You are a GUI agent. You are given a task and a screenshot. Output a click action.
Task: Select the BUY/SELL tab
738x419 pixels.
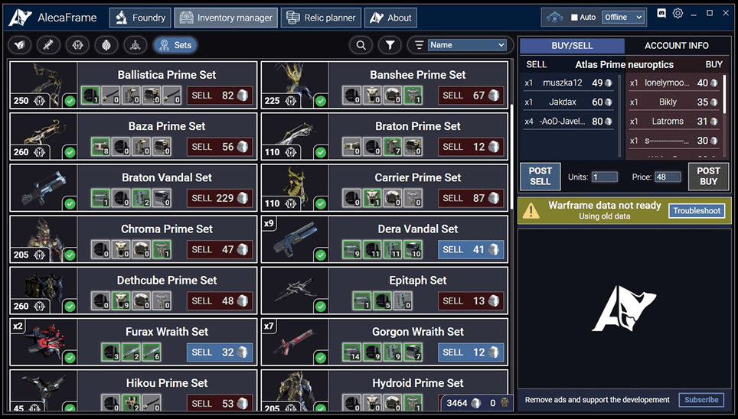tap(572, 46)
